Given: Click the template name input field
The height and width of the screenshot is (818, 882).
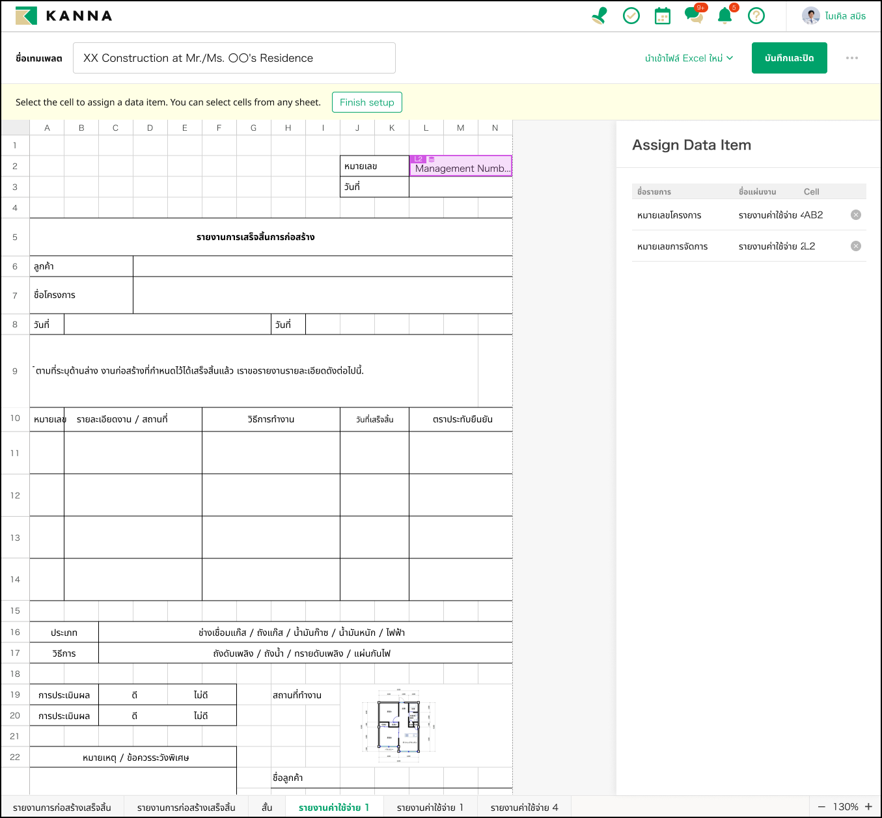Looking at the screenshot, I should [234, 58].
